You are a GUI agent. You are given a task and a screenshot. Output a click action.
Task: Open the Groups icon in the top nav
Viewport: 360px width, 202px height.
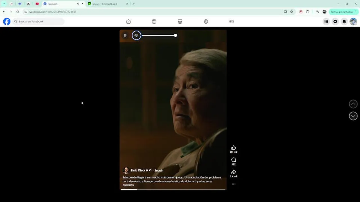tap(206, 22)
